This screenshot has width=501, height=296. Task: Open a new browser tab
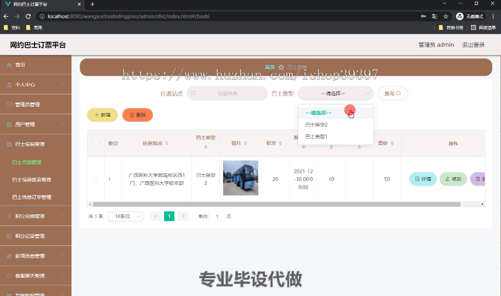(92, 4)
